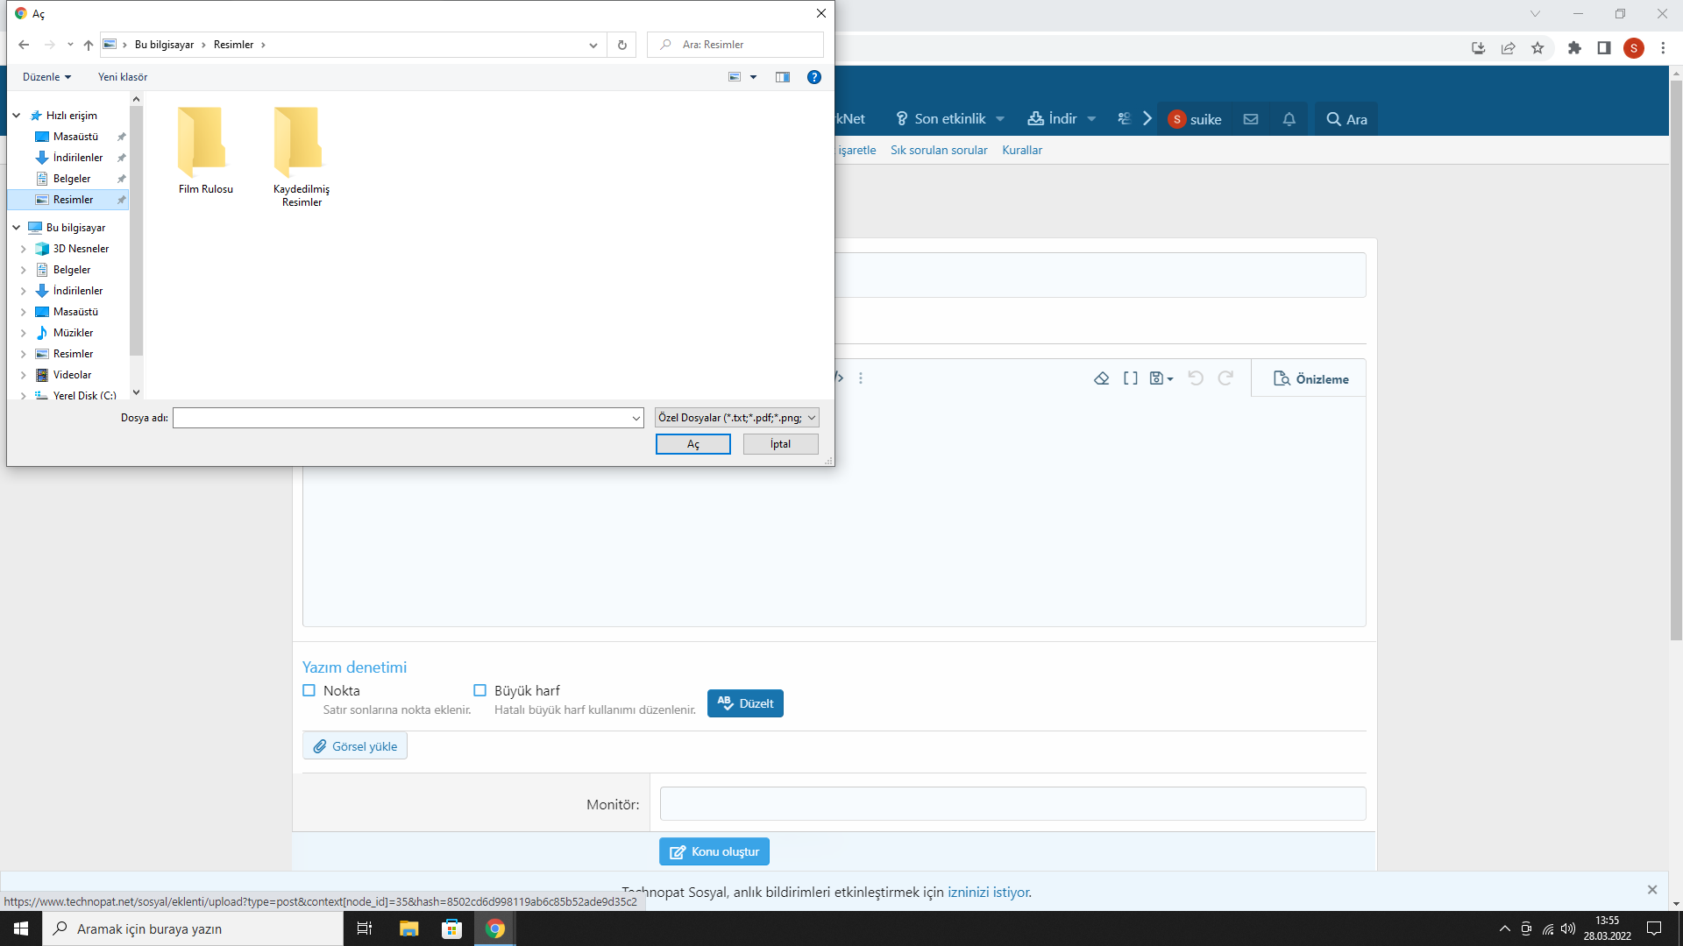Screen dimensions: 1683x946
Task: Open the inbox envelope icon
Action: (x=1251, y=119)
